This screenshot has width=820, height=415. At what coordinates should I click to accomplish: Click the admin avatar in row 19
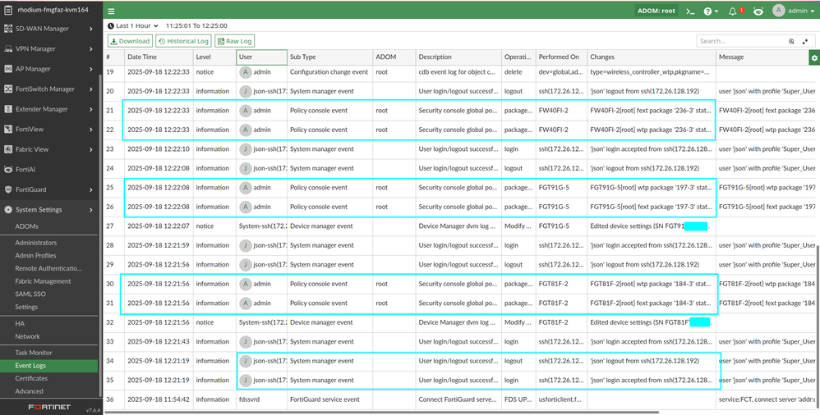pyautogui.click(x=245, y=71)
